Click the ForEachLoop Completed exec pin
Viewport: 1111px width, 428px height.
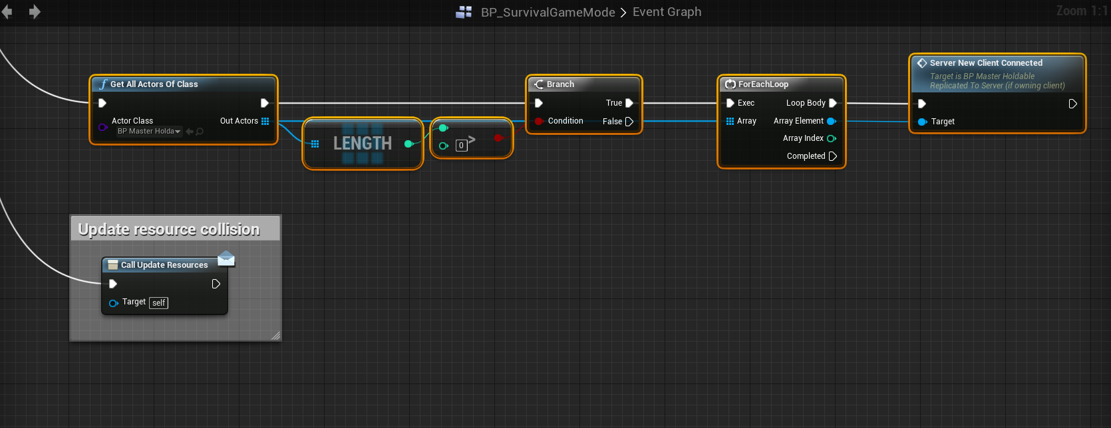(832, 156)
